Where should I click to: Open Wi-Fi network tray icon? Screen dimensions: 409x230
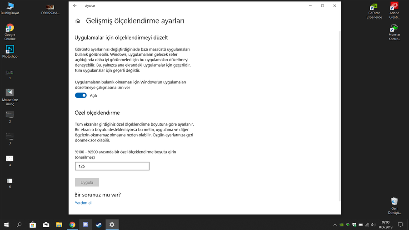367,225
